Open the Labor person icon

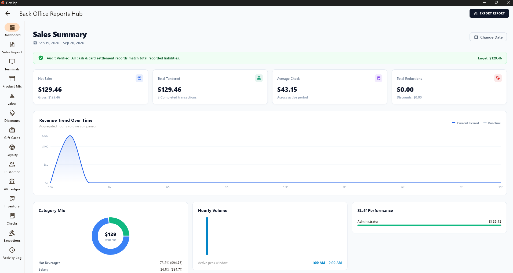12,96
